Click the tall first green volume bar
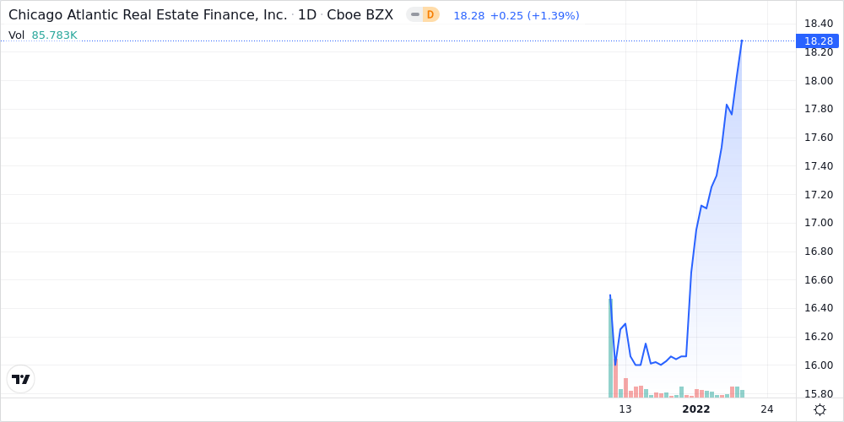 coord(611,348)
